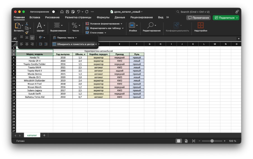253x159 pixels.
Task: Click column header G
Action: click(149, 44)
